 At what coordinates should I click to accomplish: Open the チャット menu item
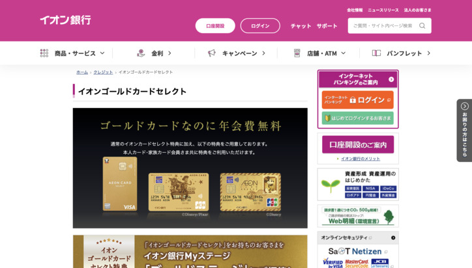tap(301, 26)
